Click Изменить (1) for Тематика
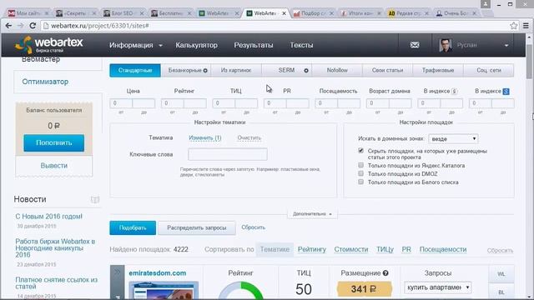The width and height of the screenshot is (534, 300). pyautogui.click(x=205, y=137)
